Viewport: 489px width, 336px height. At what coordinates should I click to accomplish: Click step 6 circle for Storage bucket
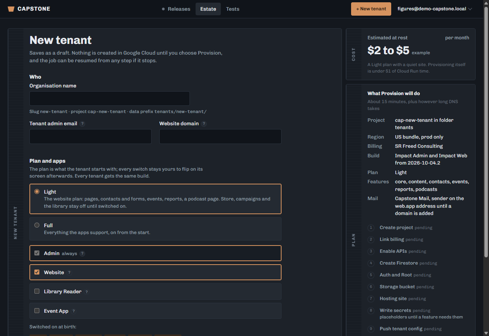click(371, 287)
